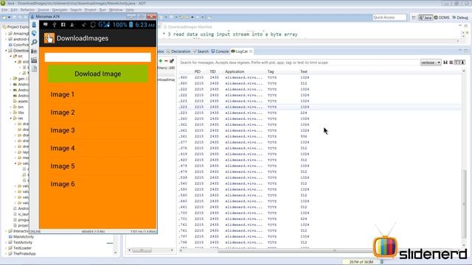Switch to the Debug perspective
The height and width of the screenshot is (265, 472).
point(460,18)
